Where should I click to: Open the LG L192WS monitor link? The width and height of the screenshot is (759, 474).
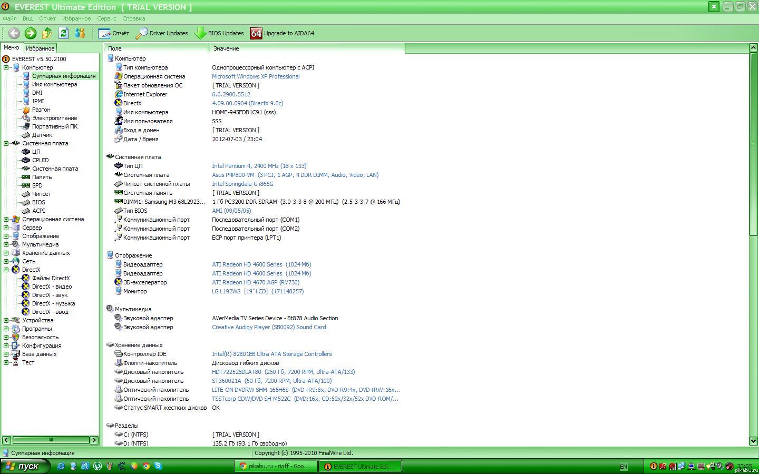258,291
